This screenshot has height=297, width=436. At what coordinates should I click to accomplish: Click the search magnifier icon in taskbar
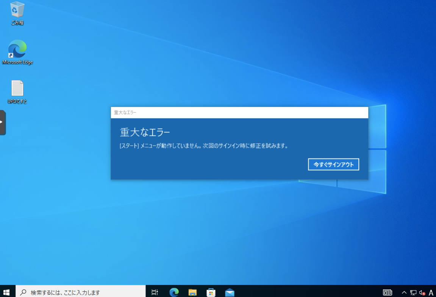(x=23, y=292)
